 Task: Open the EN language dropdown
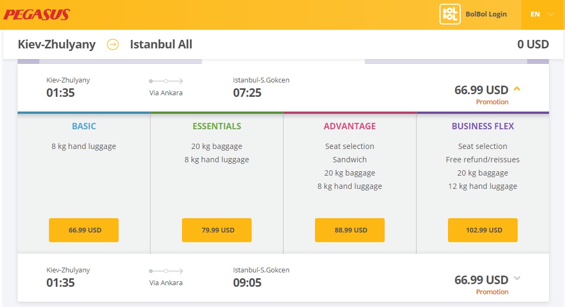pos(542,14)
